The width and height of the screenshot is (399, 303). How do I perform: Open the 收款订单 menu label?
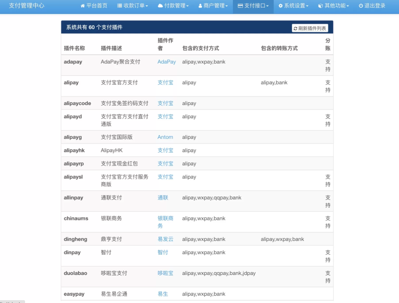134,5
